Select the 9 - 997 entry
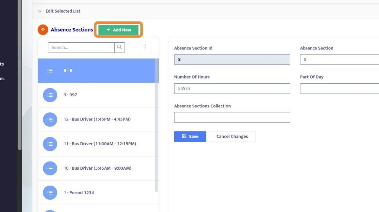Image resolution: width=379 pixels, height=212 pixels. point(96,95)
